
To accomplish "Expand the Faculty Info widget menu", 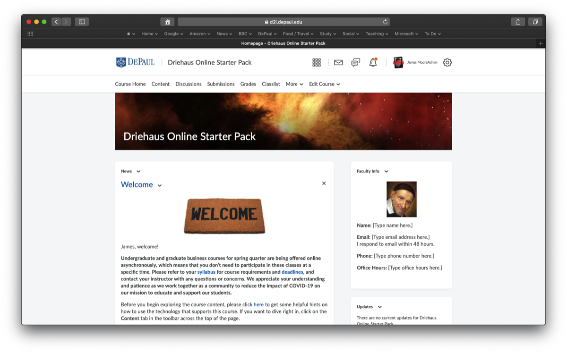I will (x=386, y=171).
